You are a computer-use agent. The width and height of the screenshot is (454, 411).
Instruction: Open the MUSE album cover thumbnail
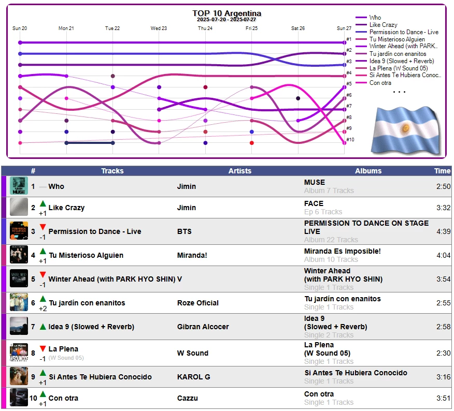click(19, 186)
